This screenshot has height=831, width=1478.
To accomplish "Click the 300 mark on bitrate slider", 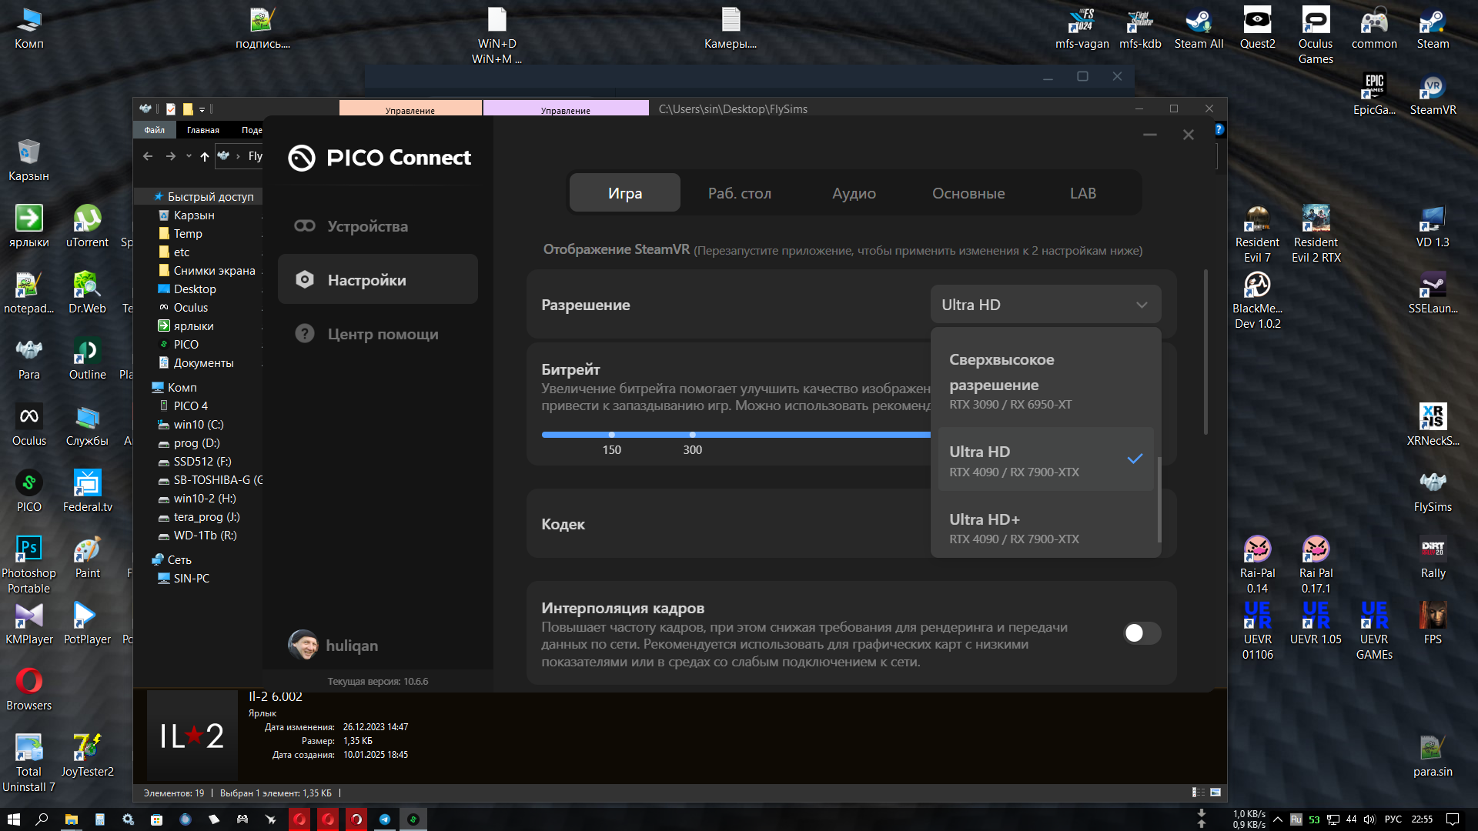I will (692, 435).
